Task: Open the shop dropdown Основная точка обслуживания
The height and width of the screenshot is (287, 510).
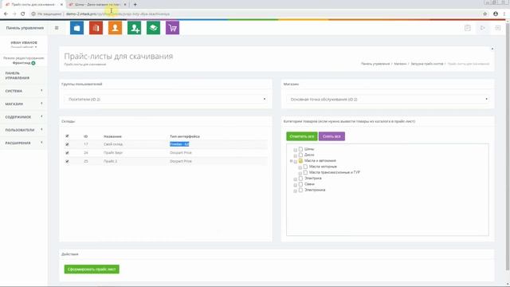Action: coord(388,99)
